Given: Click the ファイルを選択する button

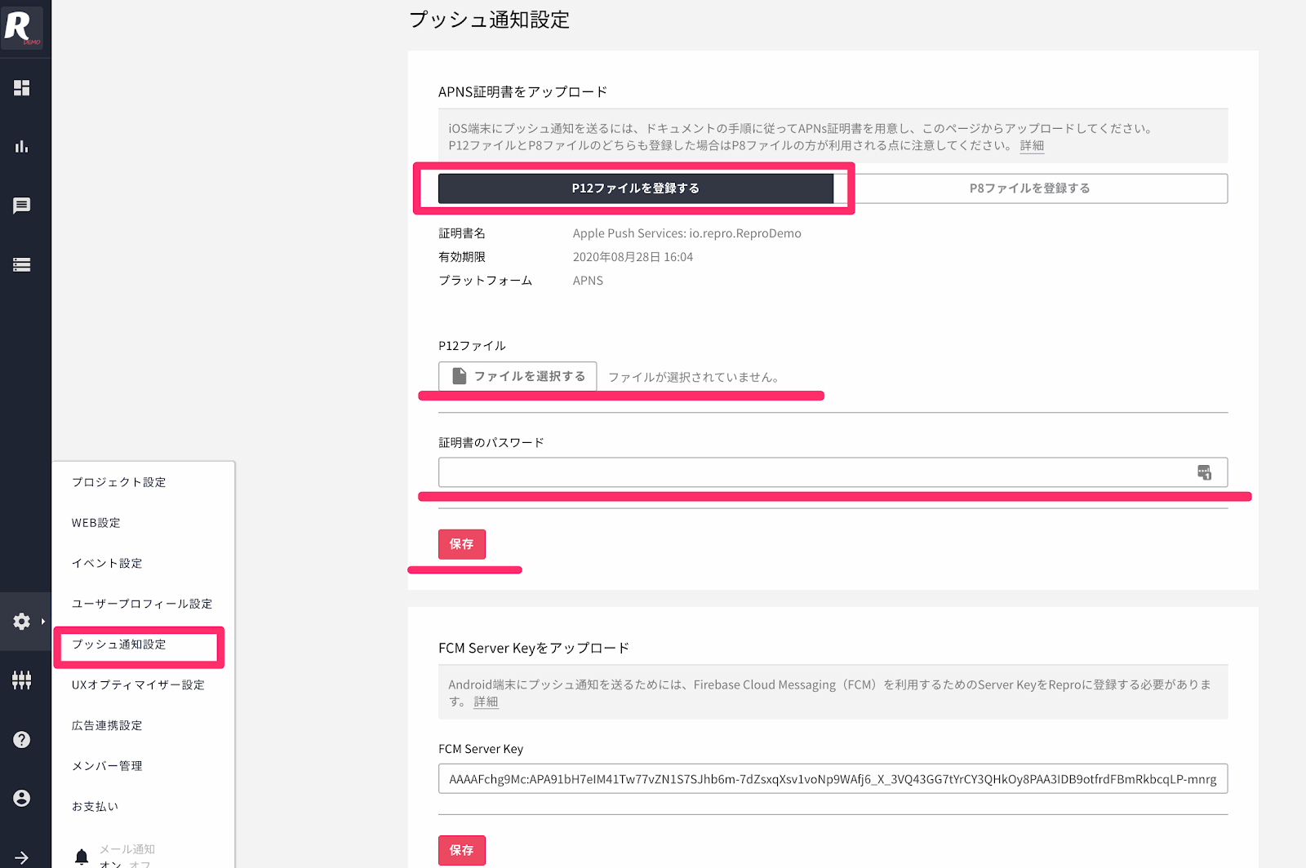Looking at the screenshot, I should tap(518, 376).
